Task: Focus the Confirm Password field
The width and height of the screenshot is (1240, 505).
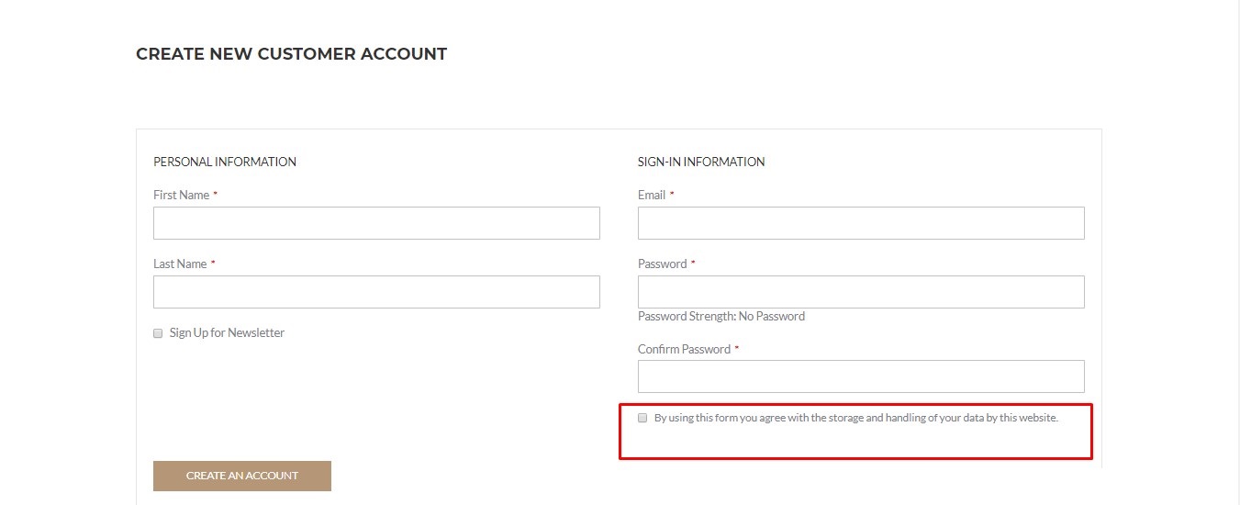Action: (861, 376)
